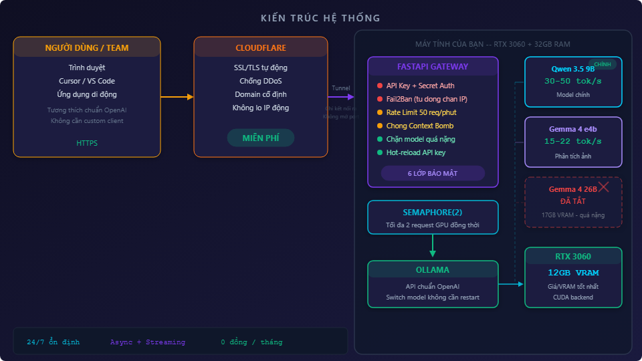Click the Ứng dụng di động line

coord(87,94)
